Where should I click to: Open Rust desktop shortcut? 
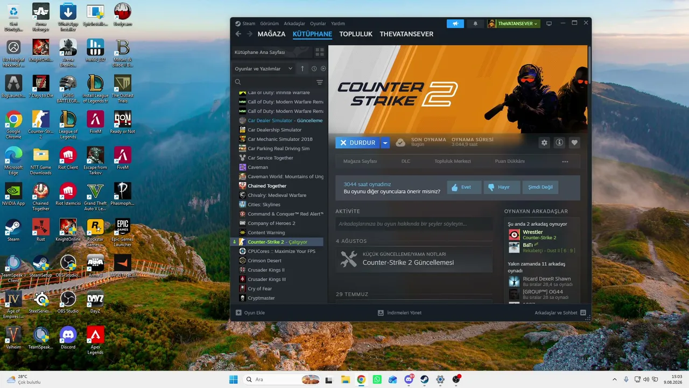pos(41,230)
